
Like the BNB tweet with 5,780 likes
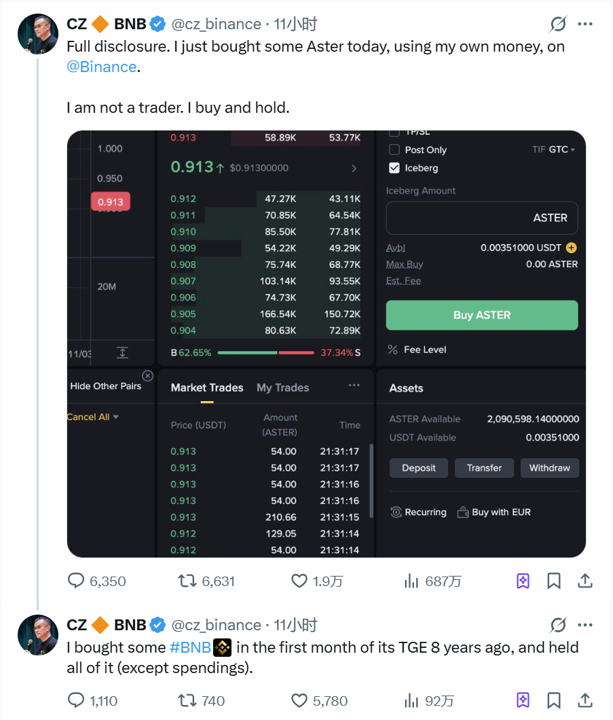299,701
